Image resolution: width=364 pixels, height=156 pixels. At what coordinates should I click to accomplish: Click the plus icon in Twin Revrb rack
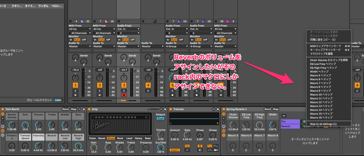coord(3,118)
